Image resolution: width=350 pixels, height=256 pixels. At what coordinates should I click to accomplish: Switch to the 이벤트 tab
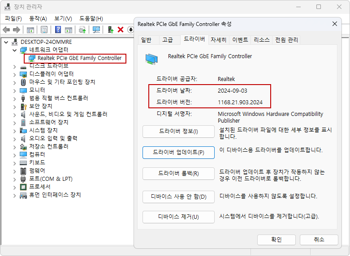click(240, 40)
